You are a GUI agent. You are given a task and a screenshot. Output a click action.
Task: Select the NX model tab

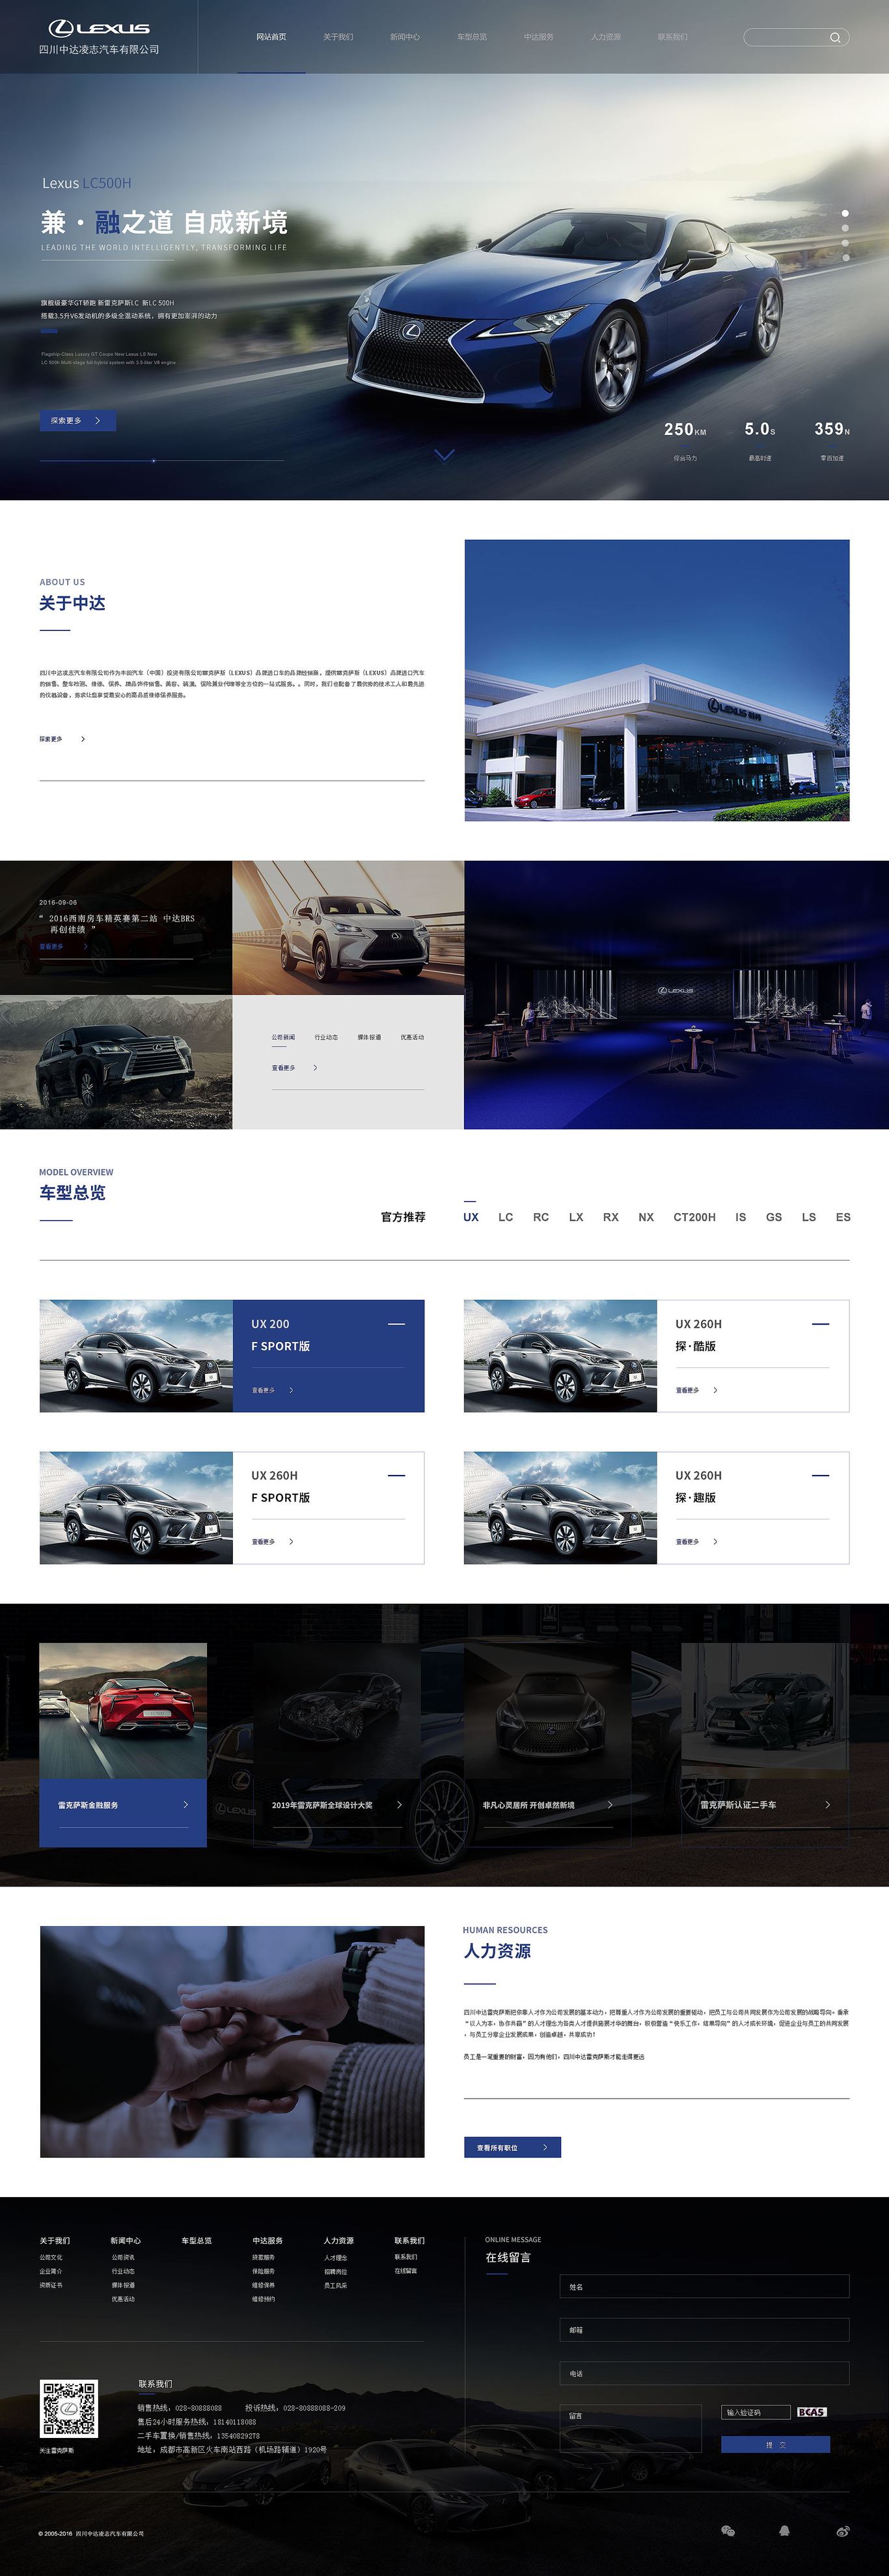point(646,1217)
